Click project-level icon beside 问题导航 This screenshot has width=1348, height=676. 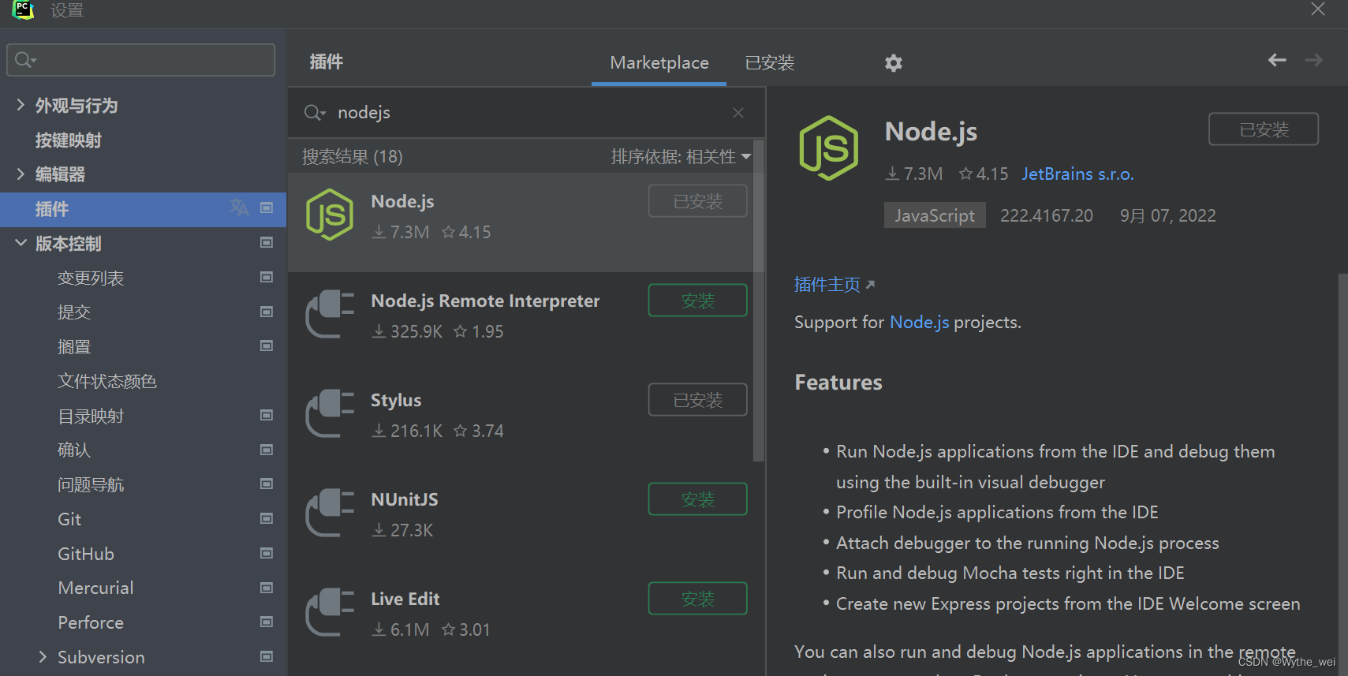point(267,484)
